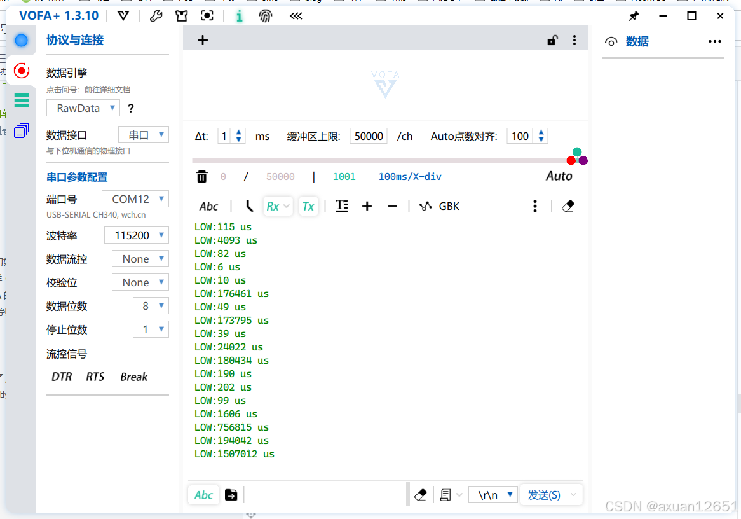The width and height of the screenshot is (741, 519).
Task: Click the send message text input area
Action: click(x=325, y=495)
